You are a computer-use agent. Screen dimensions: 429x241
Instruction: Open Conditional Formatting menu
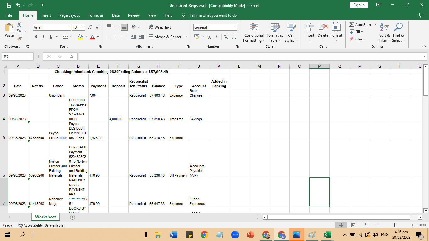254,32
